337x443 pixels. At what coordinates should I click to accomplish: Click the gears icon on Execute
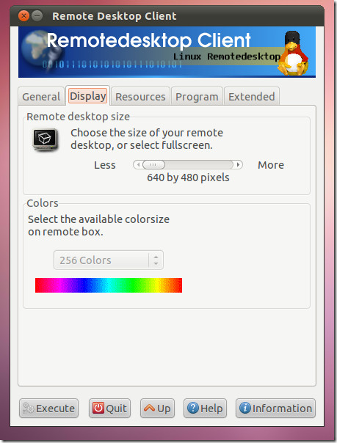tap(28, 409)
